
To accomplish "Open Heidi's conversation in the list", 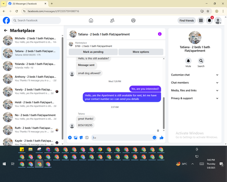I will [x=30, y=104].
